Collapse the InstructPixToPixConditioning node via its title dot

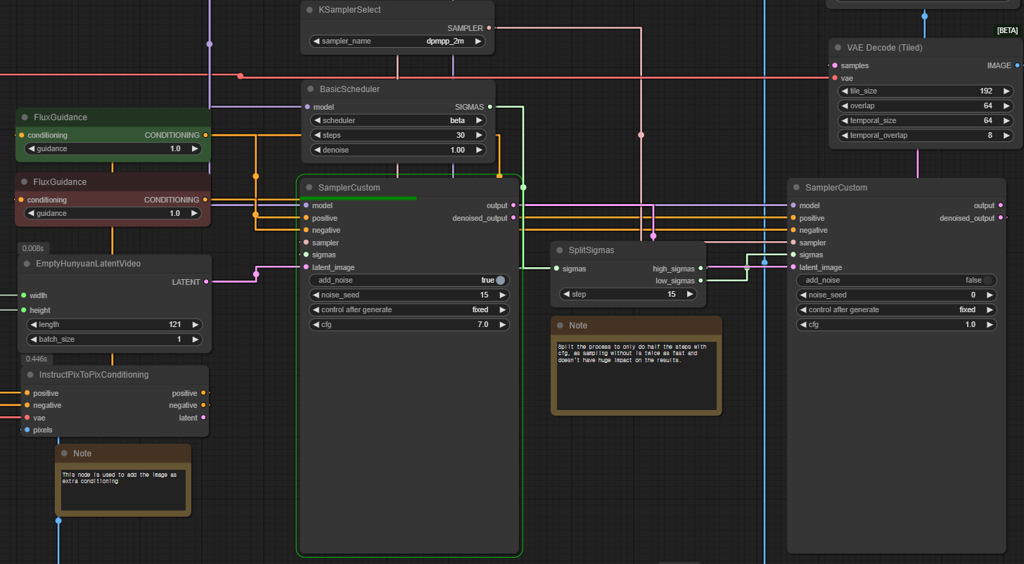pyautogui.click(x=30, y=375)
